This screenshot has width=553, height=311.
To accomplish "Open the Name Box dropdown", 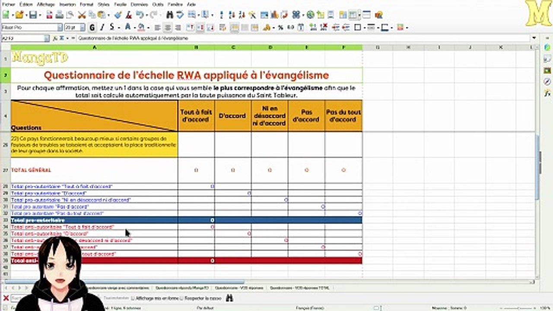I will tap(47, 38).
